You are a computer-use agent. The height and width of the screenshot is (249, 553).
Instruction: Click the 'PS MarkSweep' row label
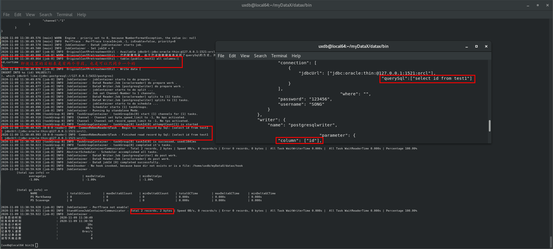click(41, 197)
